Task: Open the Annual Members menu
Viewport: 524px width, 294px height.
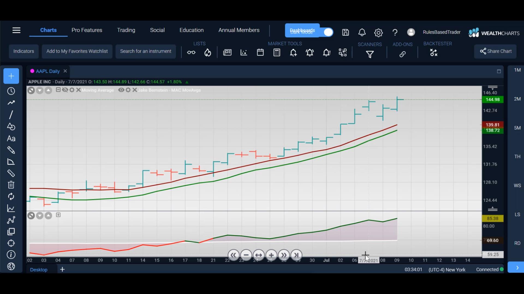Action: point(239,30)
